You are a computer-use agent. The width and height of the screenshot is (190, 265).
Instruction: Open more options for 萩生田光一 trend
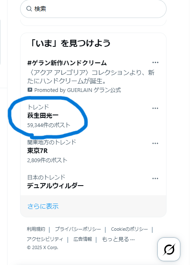[x=155, y=108]
